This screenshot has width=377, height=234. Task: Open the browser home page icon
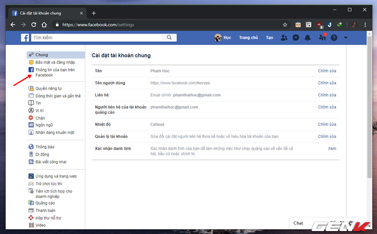click(x=44, y=25)
